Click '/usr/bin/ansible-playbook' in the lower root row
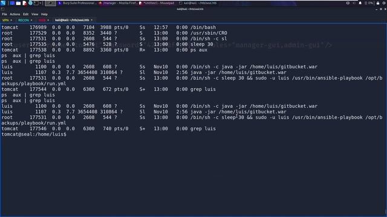Screen dimensions: 387x217 click(x=327, y=118)
